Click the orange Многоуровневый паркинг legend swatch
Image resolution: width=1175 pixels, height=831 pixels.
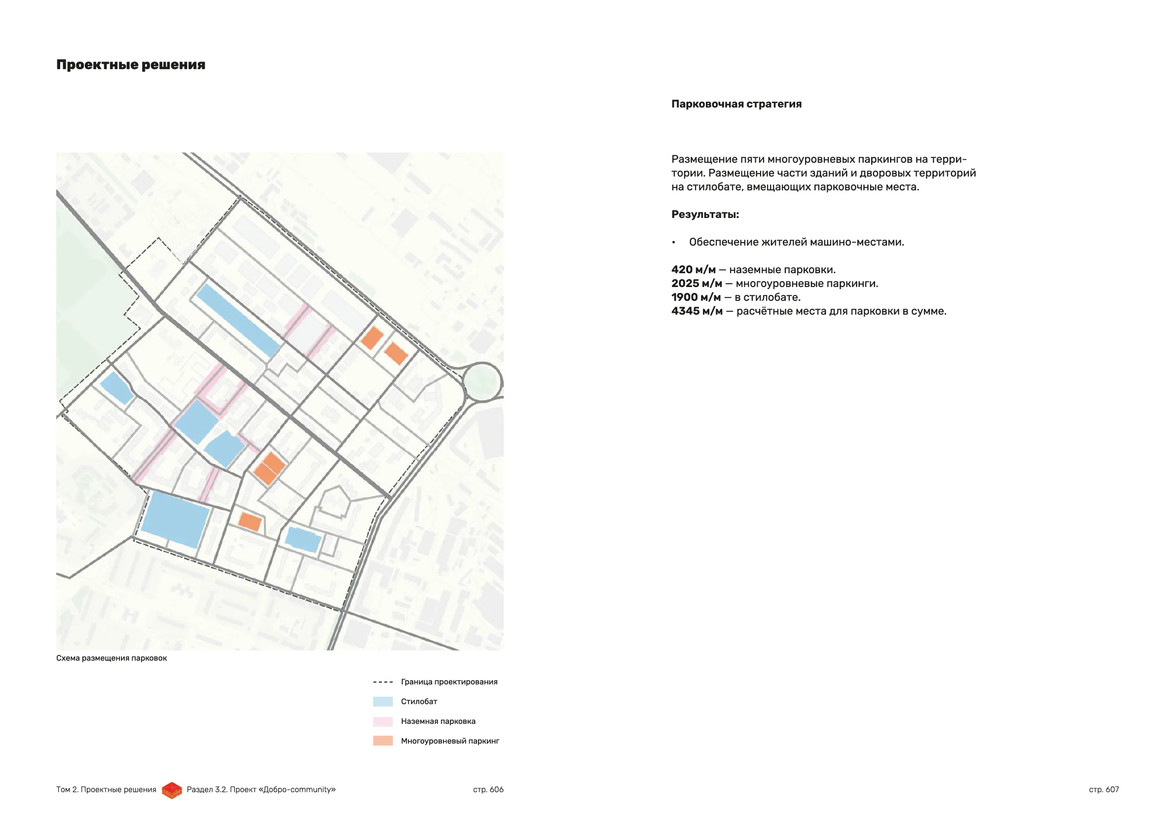383,741
